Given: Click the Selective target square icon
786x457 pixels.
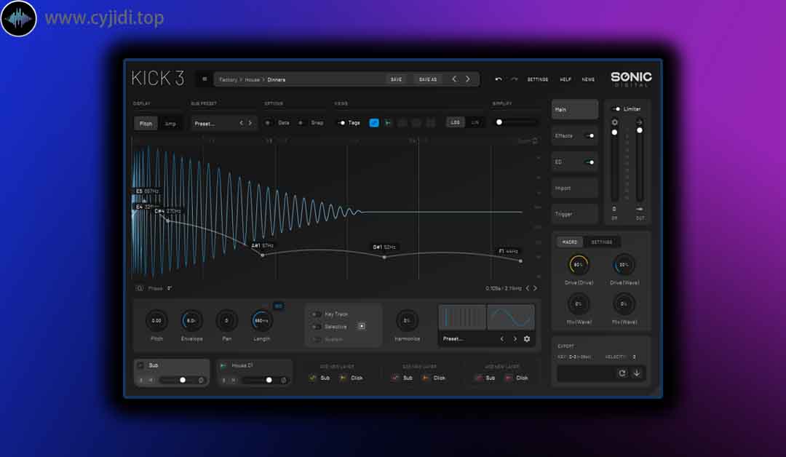Looking at the screenshot, I should tap(362, 326).
